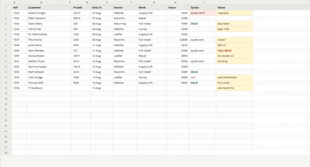This screenshot has width=310, height=167.
Task: Select column header A
Action: pos(14,2)
